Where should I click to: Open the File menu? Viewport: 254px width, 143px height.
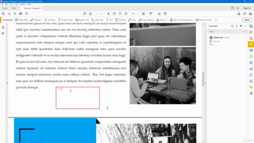(x=2, y=4)
